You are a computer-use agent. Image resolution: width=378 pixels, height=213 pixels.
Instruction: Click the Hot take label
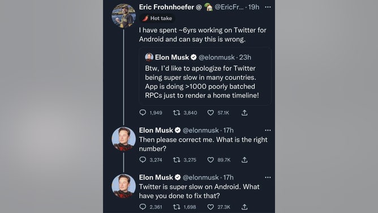(157, 18)
